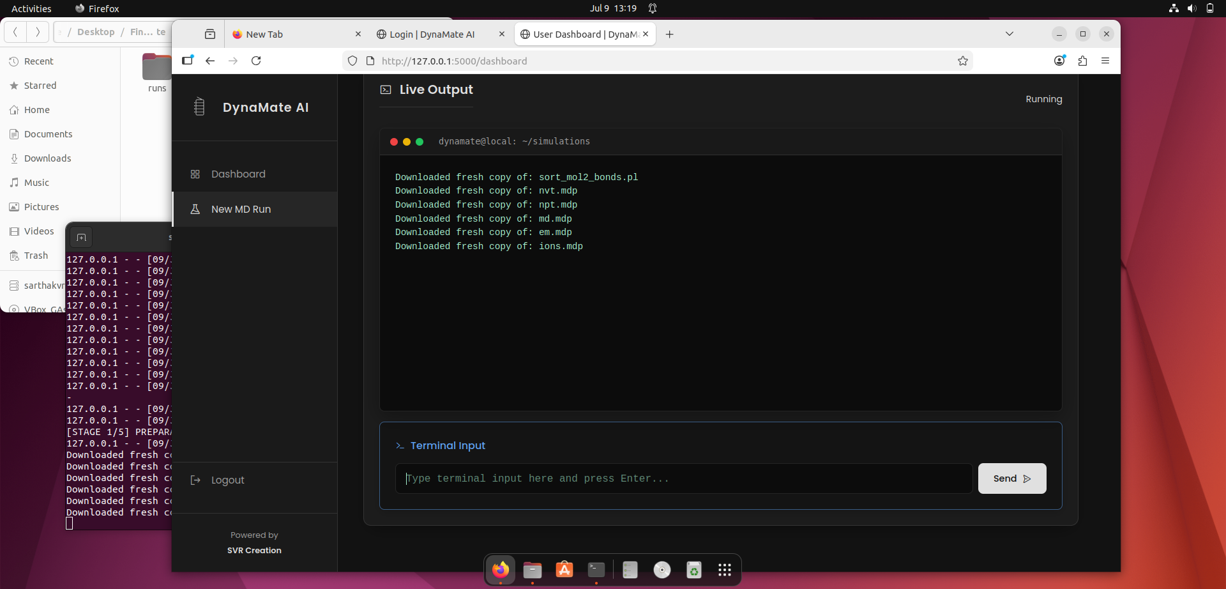1226x589 pixels.
Task: Click the Send button
Action: [1012, 478]
